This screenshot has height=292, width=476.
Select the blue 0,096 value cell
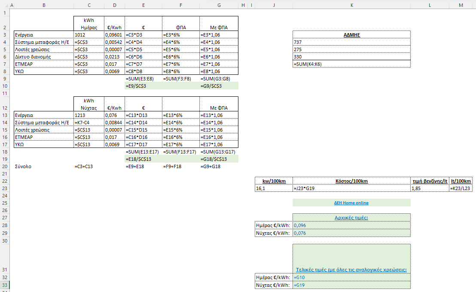[351, 225]
